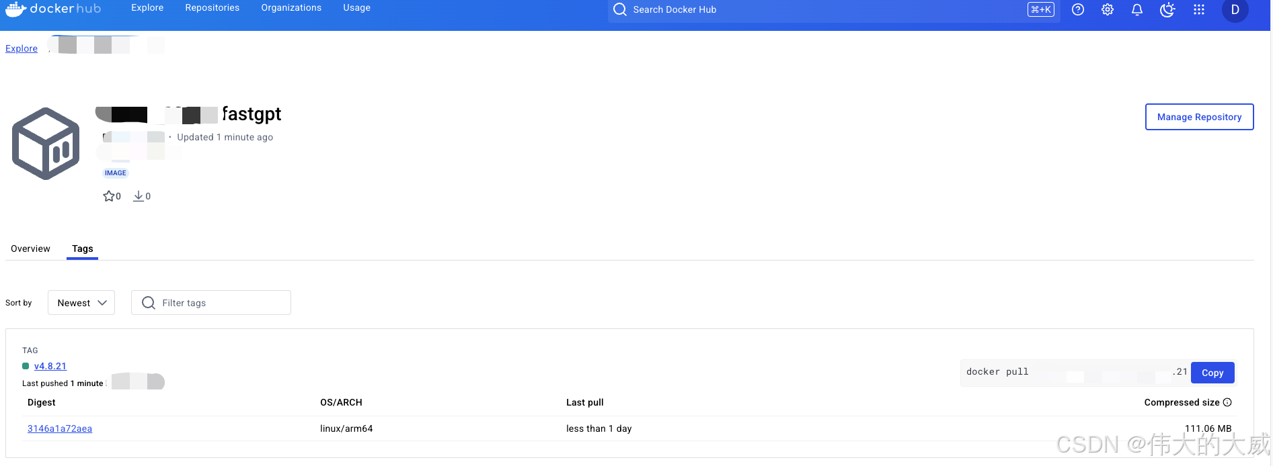Click the repository cube image icon
This screenshot has width=1273, height=466.
(46, 144)
